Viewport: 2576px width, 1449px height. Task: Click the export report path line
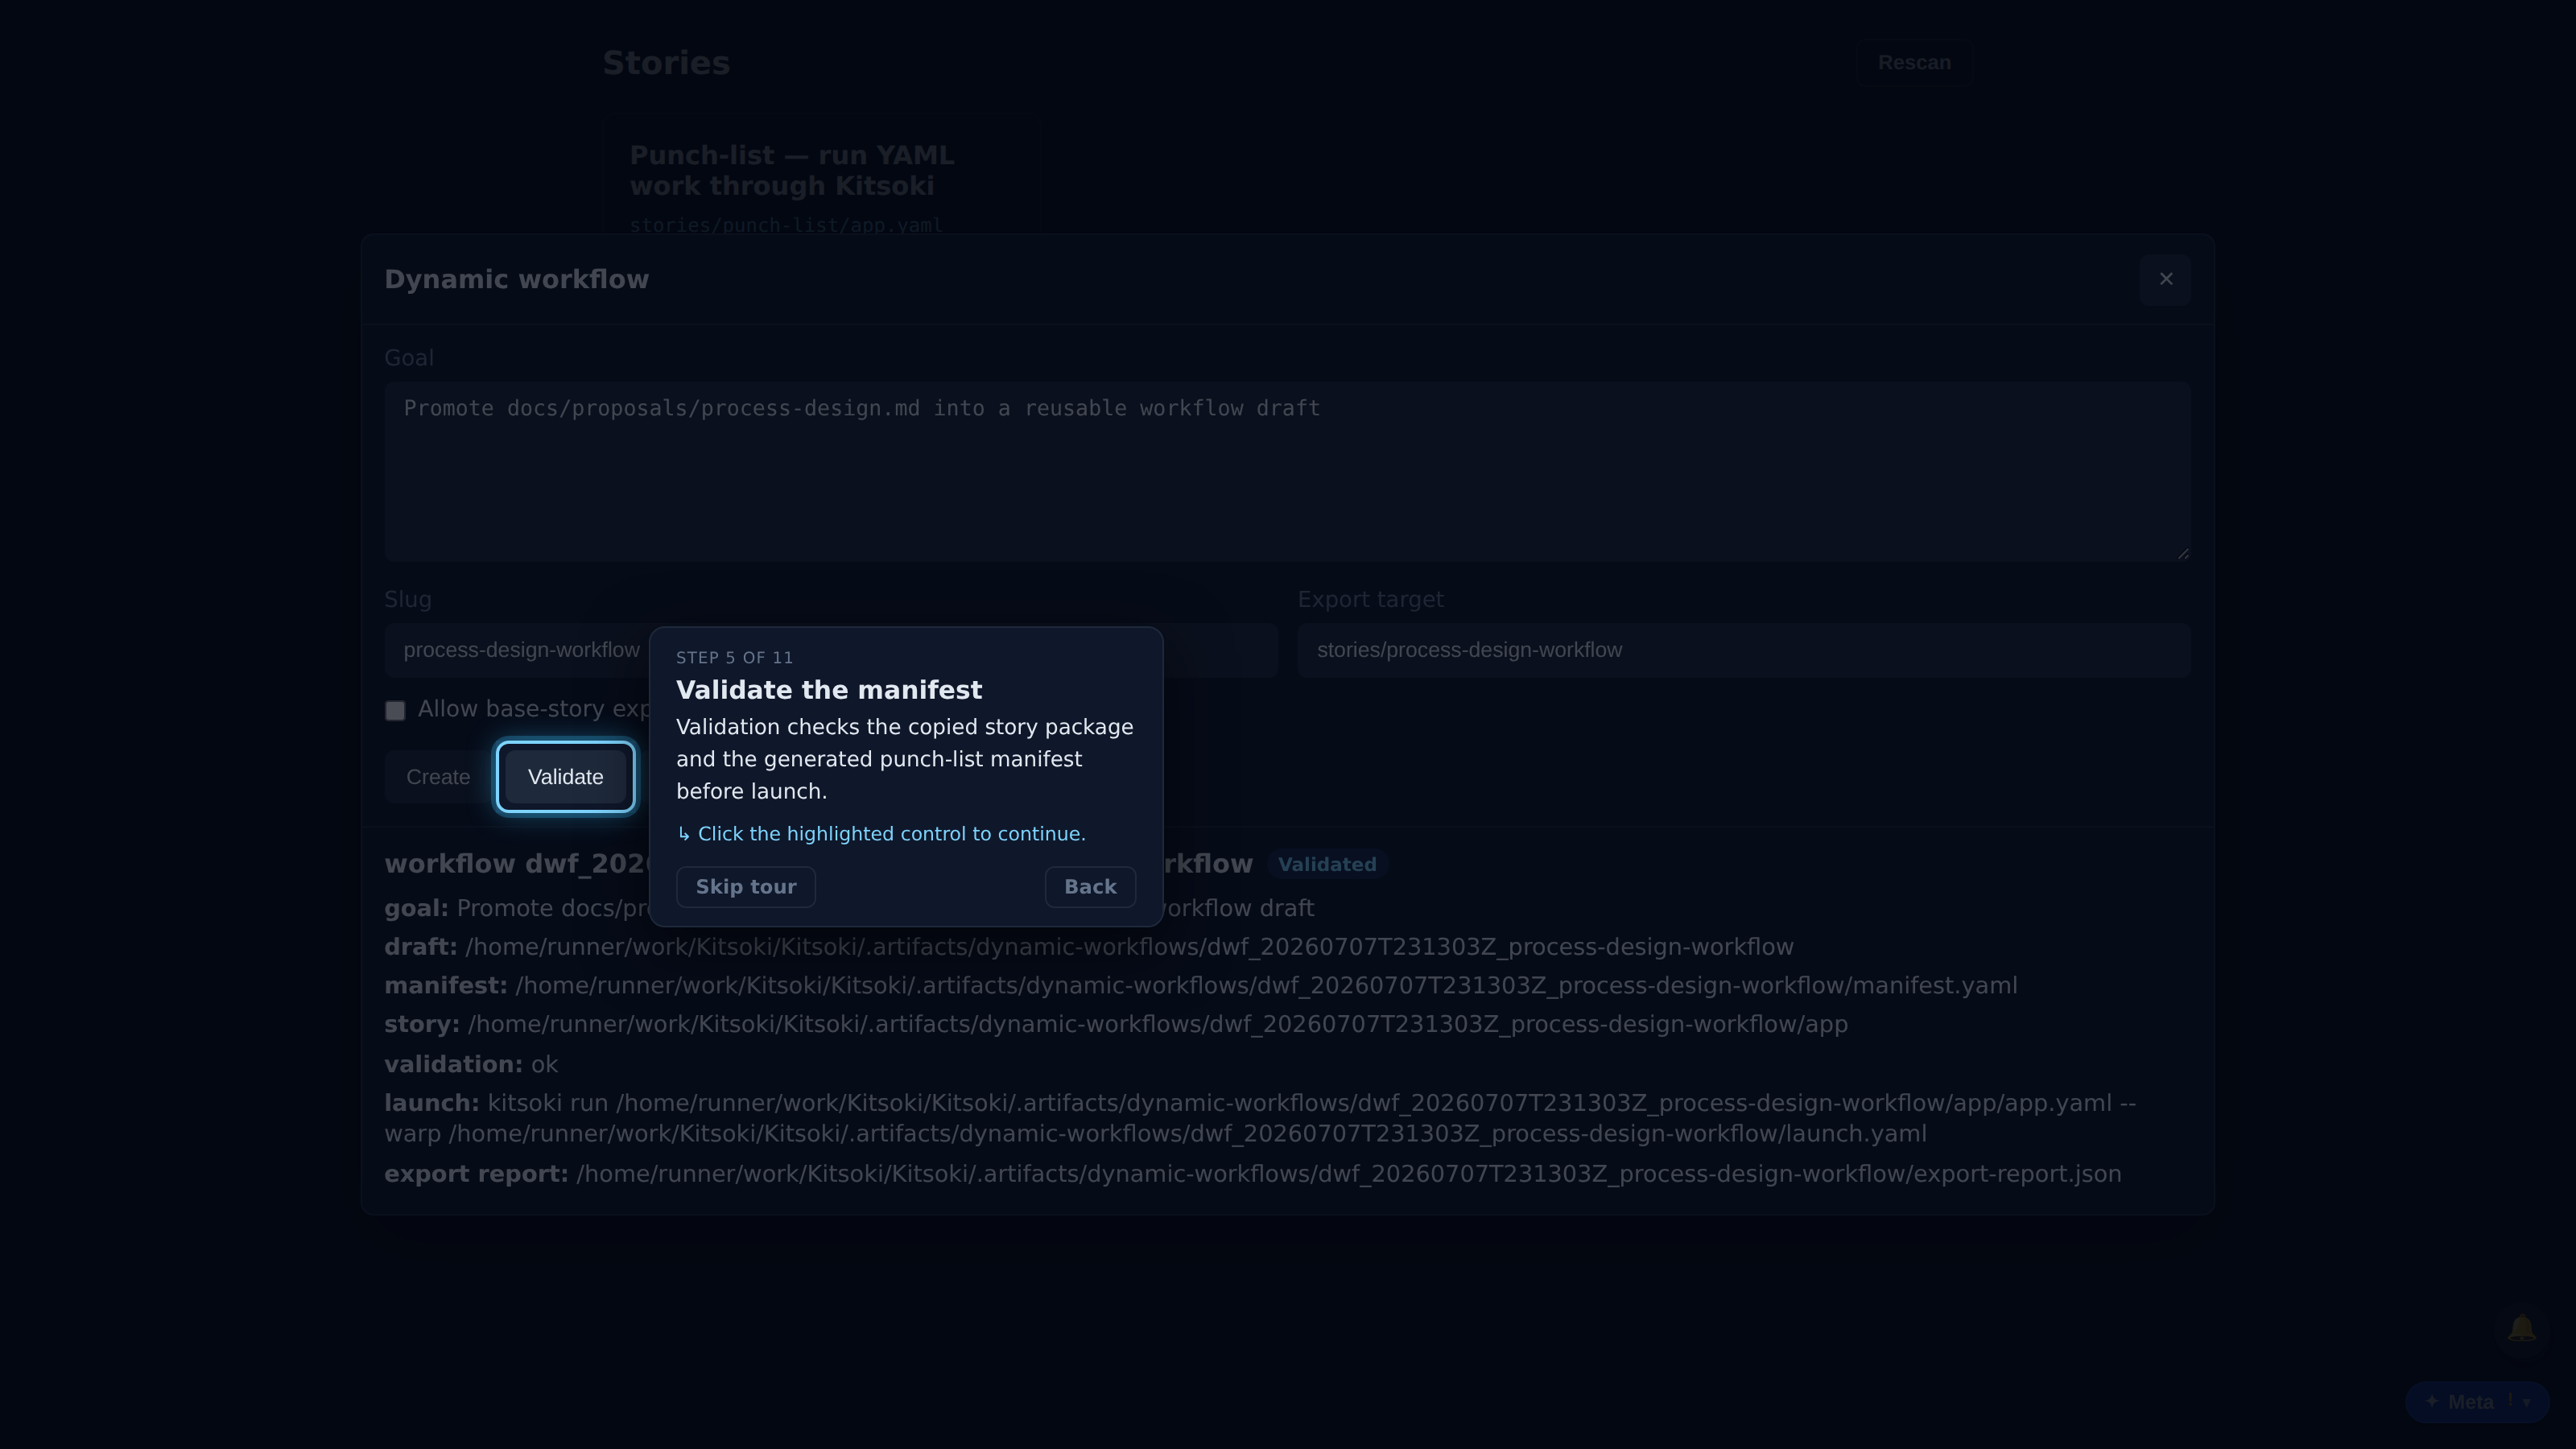tap(1253, 1174)
